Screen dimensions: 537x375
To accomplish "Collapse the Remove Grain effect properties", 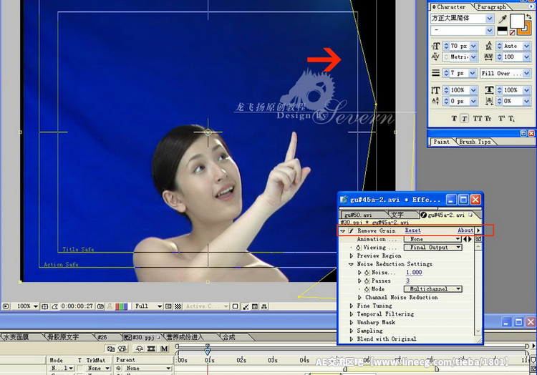I will (343, 231).
